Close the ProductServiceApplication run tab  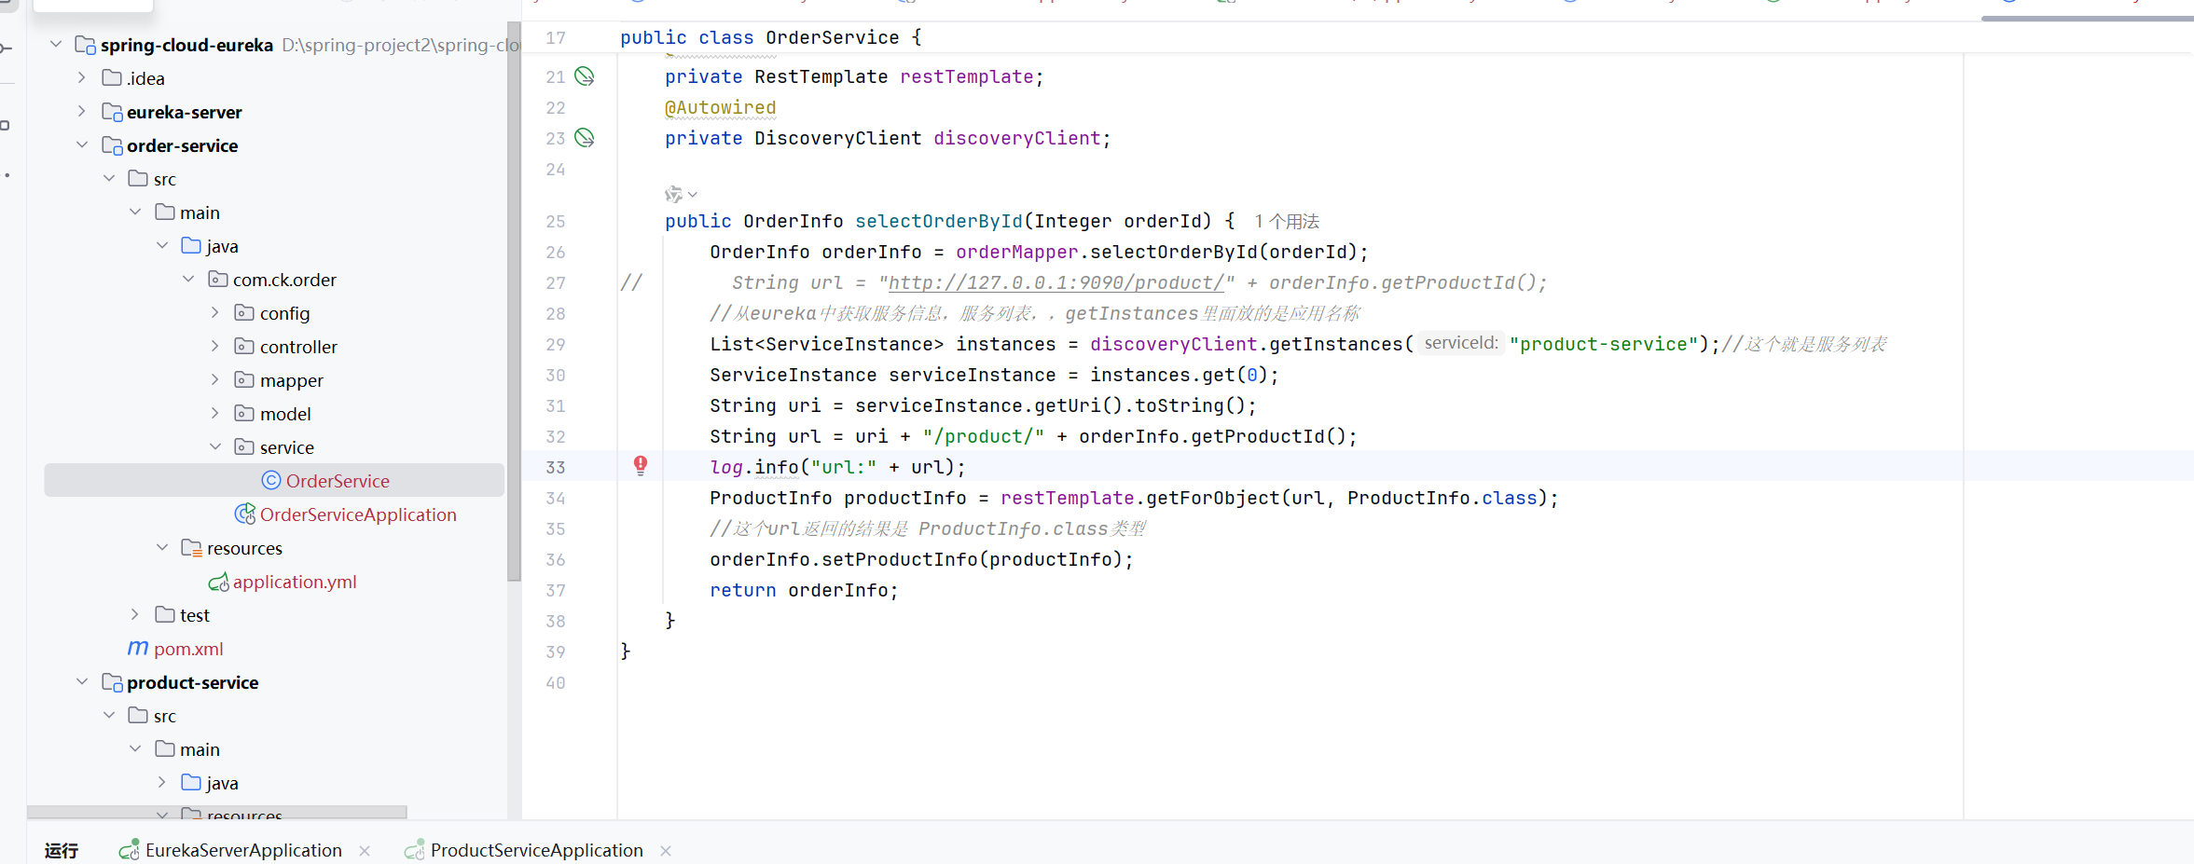click(x=666, y=851)
